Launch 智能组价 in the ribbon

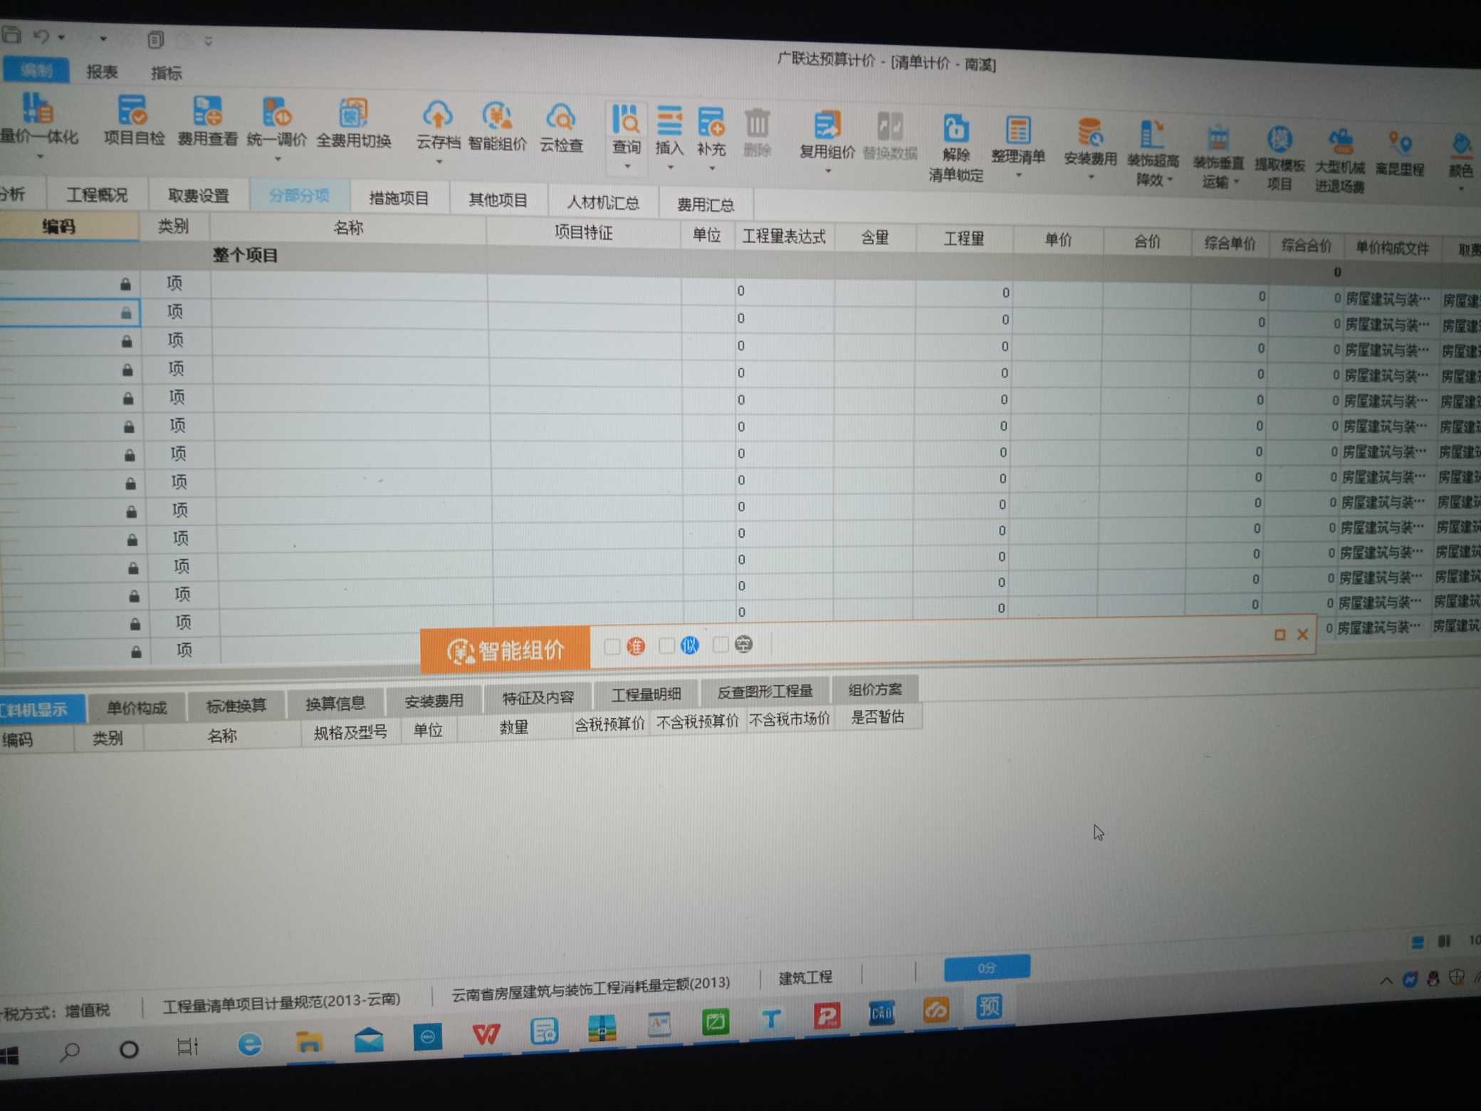click(x=497, y=127)
